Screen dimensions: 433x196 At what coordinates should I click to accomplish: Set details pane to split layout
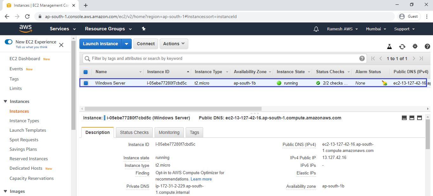click(x=412, y=118)
